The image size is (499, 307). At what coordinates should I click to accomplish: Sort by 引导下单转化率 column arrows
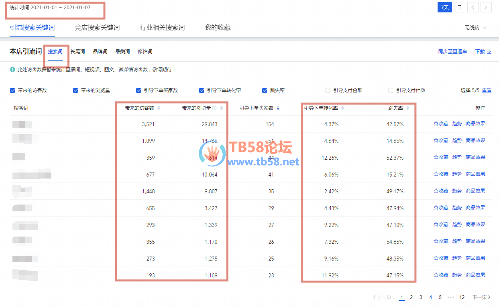[x=342, y=108]
